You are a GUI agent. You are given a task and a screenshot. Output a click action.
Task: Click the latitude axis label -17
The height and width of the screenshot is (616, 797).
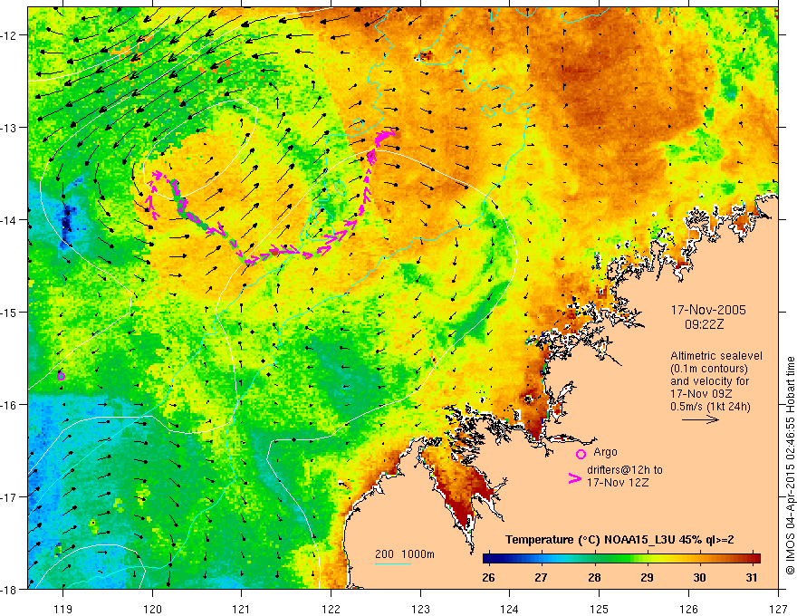(x=10, y=497)
